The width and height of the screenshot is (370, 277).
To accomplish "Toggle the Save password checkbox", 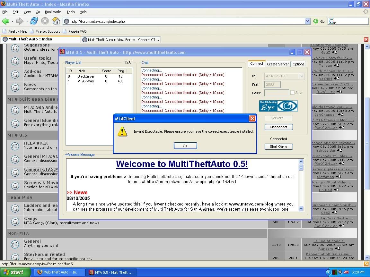I will [292, 93].
